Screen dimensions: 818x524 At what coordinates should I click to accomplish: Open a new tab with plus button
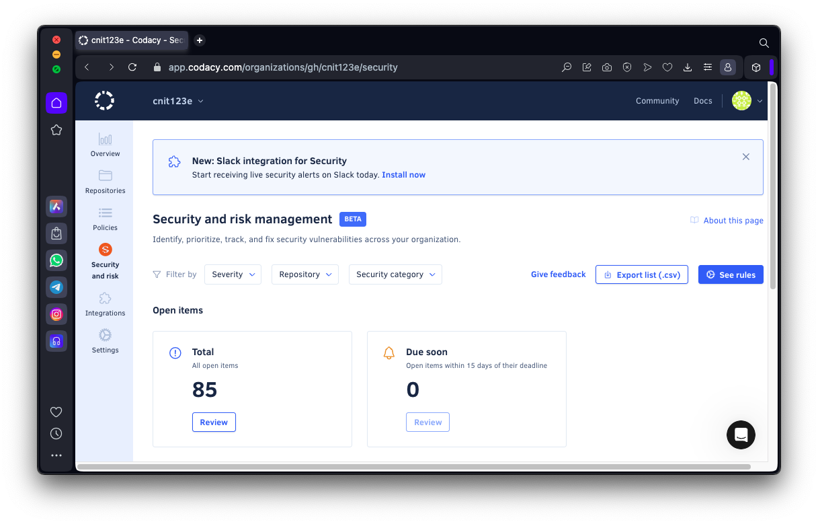click(200, 40)
